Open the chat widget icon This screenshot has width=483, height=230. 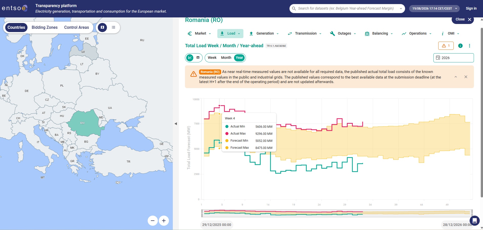[475, 220]
